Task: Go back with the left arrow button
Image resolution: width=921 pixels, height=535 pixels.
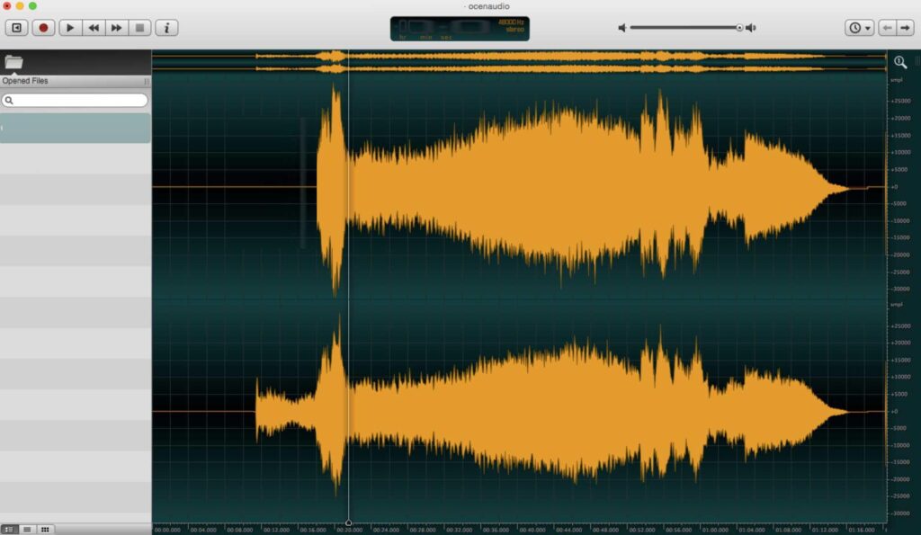Action: pyautogui.click(x=887, y=28)
